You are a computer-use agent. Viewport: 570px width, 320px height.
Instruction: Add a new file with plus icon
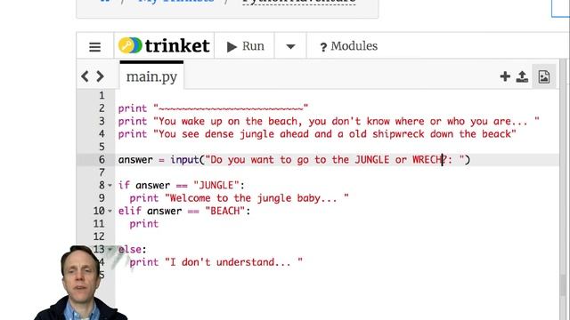click(x=505, y=76)
